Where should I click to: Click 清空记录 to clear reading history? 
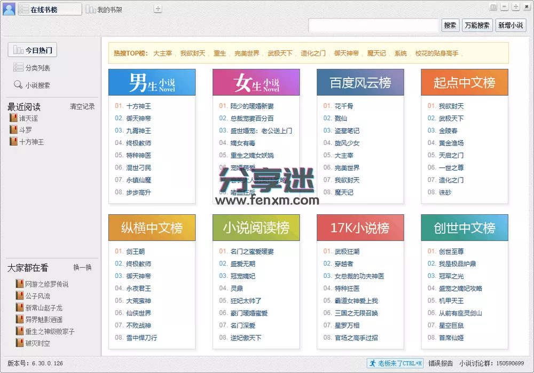[x=82, y=106]
